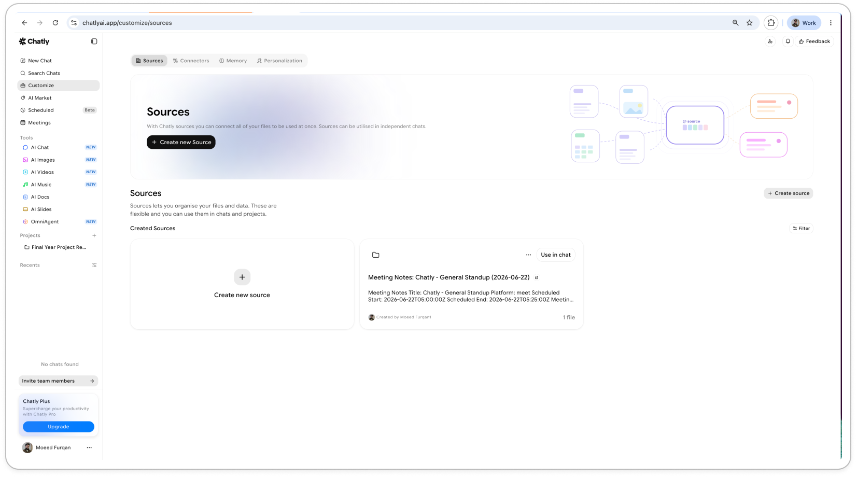Go to Scheduled in sidebar
The width and height of the screenshot is (857, 477).
pyautogui.click(x=58, y=110)
